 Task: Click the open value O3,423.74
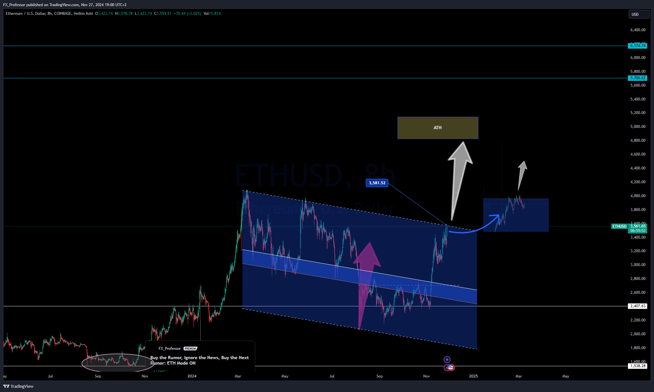click(104, 14)
